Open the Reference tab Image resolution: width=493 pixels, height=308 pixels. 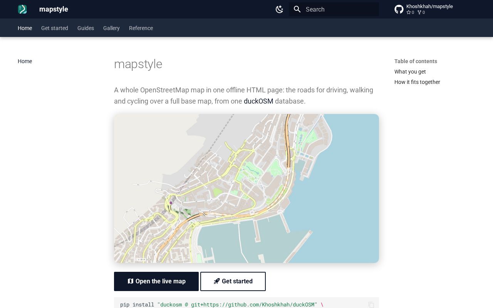click(x=141, y=28)
